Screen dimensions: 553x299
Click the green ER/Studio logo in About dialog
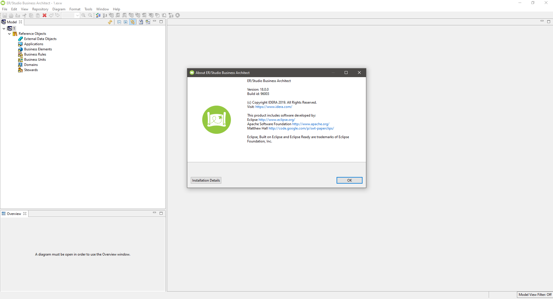(x=216, y=120)
